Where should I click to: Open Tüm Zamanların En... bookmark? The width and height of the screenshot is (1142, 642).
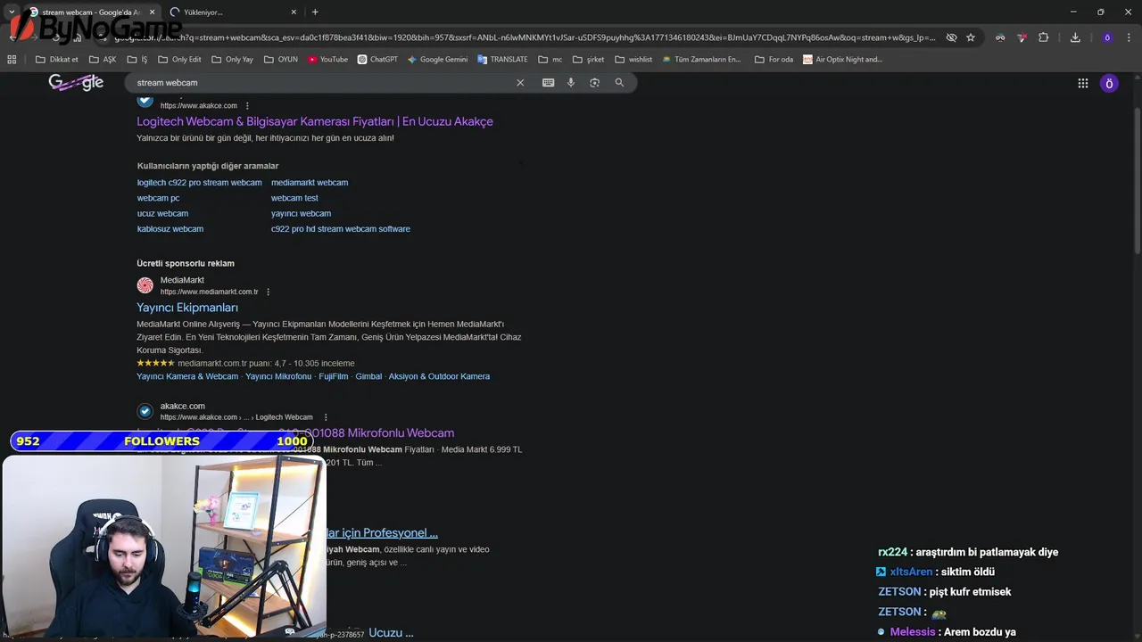coord(701,60)
